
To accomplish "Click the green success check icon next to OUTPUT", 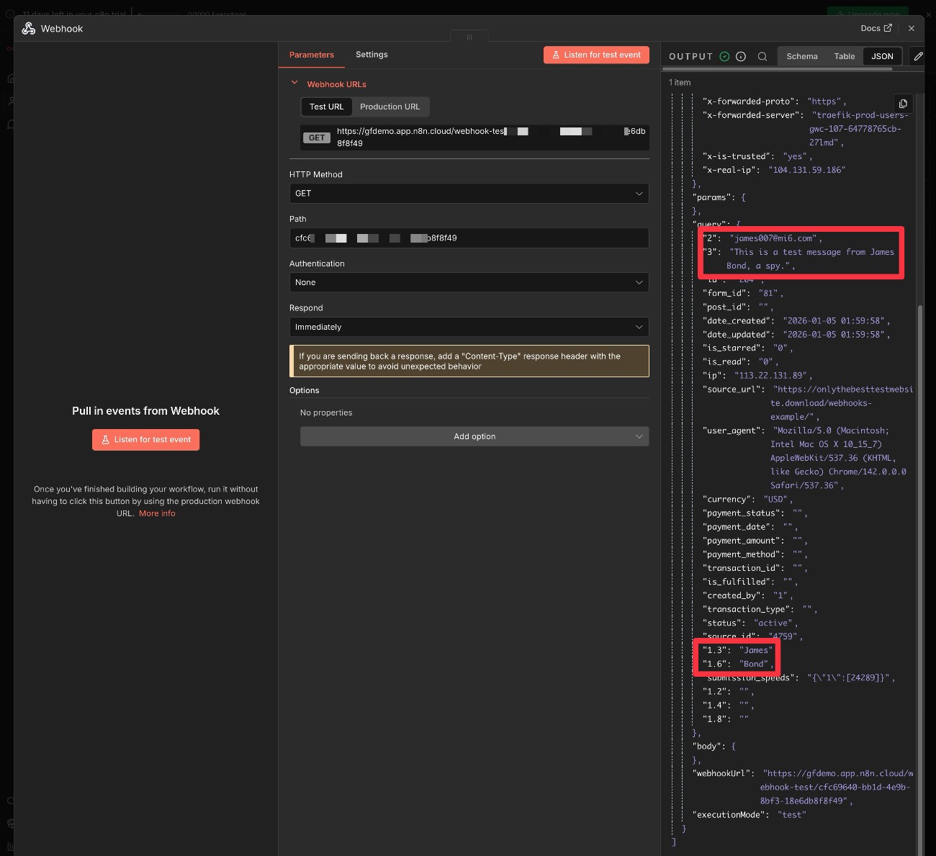I will [x=724, y=55].
